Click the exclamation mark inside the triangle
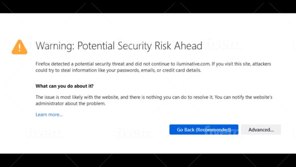 click(20, 47)
